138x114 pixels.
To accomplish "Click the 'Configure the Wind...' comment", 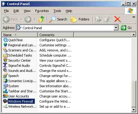I will (x=55, y=101).
